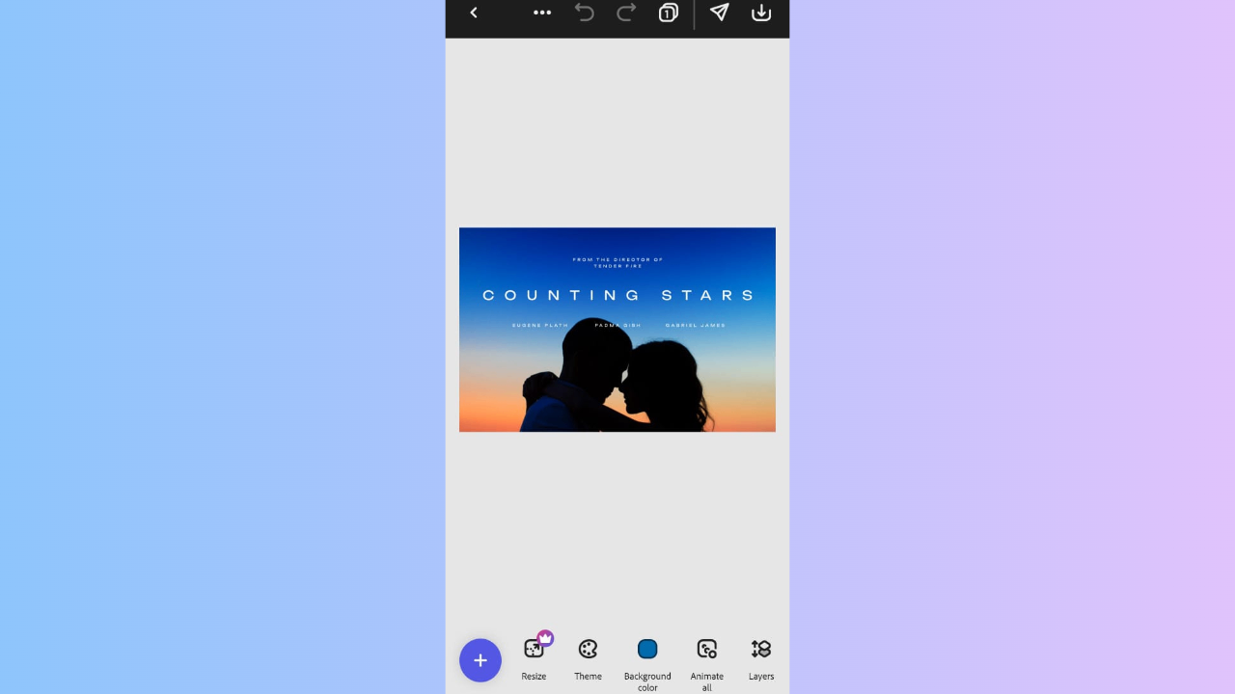Undo the last edit
This screenshot has height=694, width=1235.
pyautogui.click(x=584, y=13)
